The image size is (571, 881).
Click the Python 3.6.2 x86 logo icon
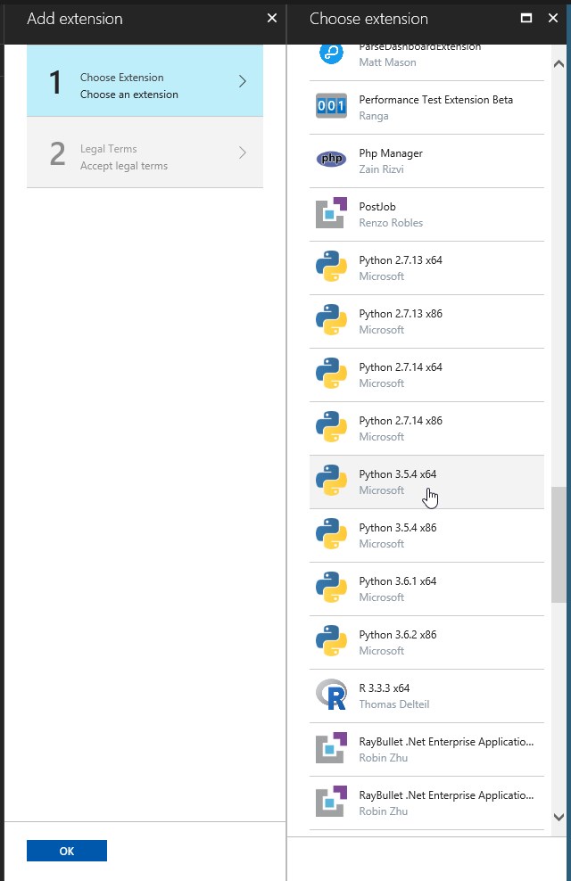331,640
